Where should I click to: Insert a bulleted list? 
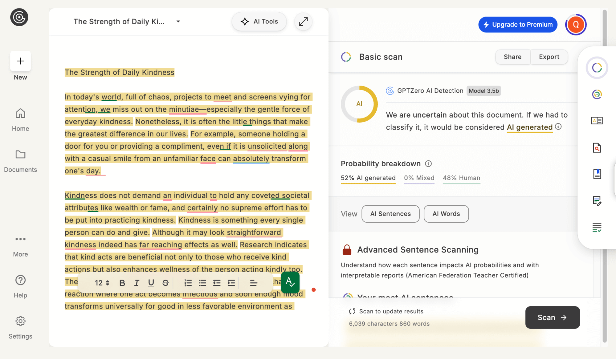[202, 283]
